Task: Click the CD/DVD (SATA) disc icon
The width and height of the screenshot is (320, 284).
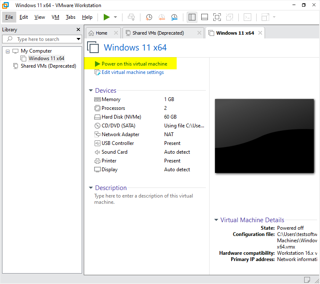Action: (97, 126)
